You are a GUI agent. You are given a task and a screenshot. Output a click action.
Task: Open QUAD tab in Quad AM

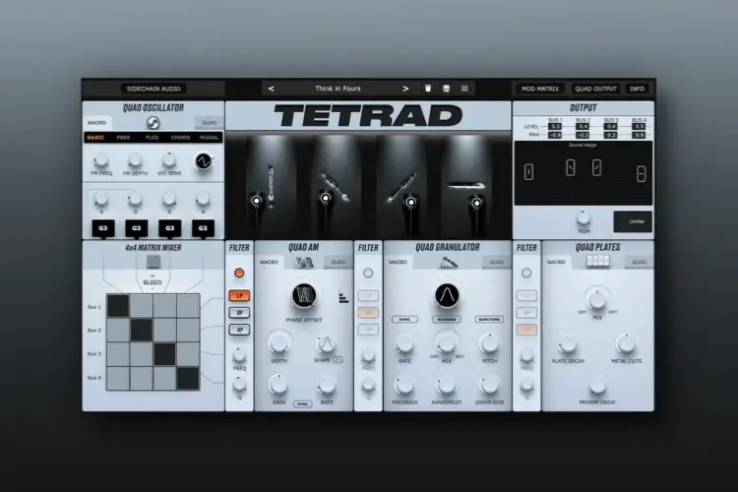tap(338, 263)
